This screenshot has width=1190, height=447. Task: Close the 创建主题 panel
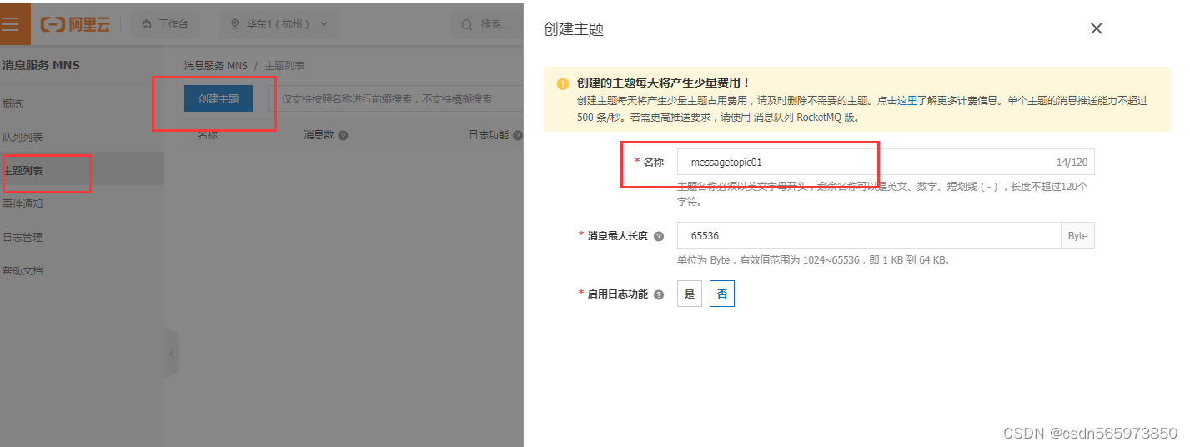(1097, 28)
